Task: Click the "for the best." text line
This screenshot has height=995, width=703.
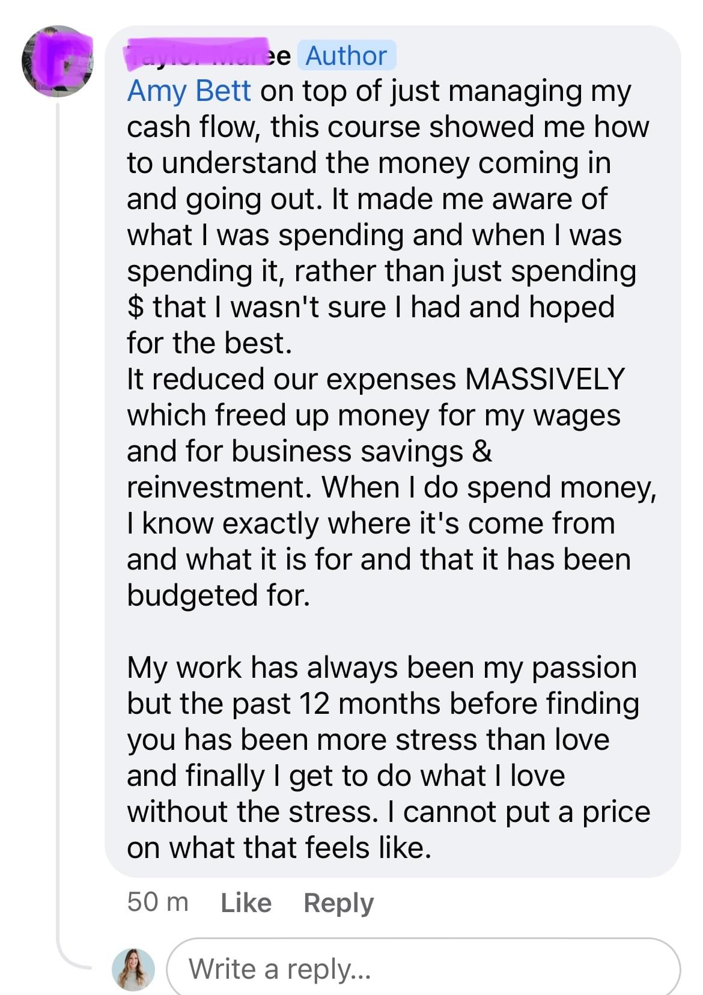Action: 209,344
